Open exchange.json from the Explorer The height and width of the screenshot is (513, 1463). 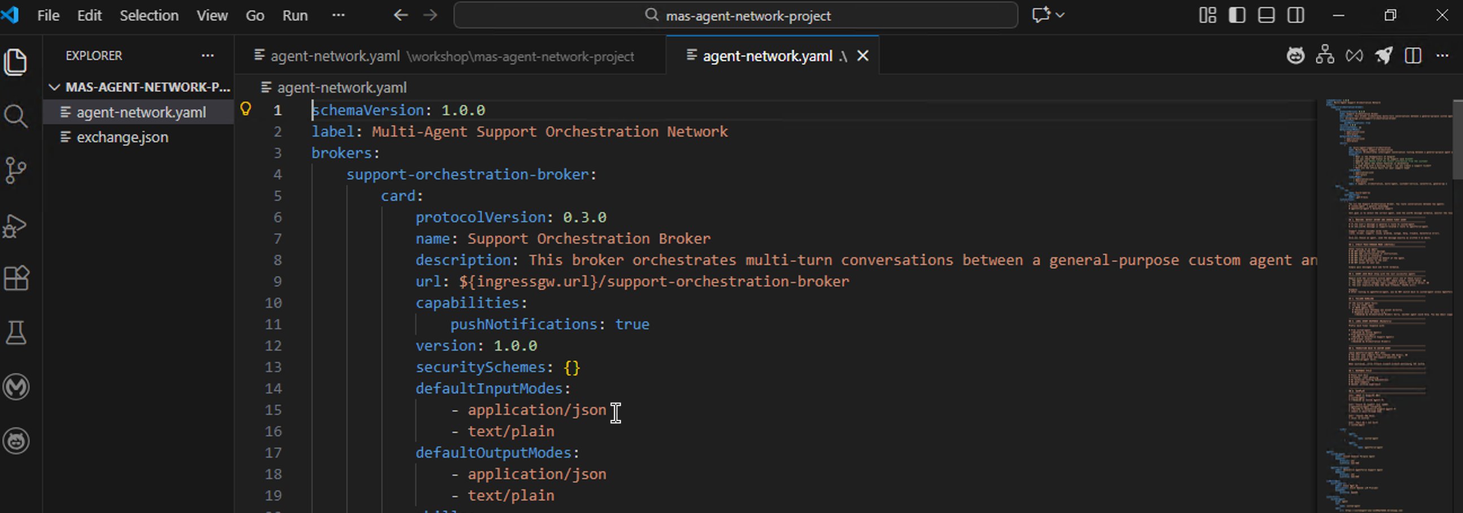122,137
